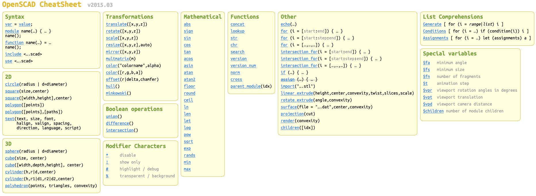Image resolution: width=536 pixels, height=196 pixels.
Task: Click the include syntax link
Action: pos(13,54)
